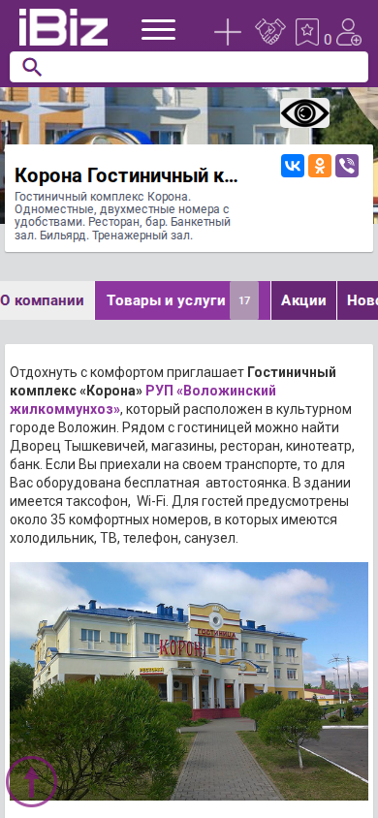378x818 pixels.
Task: Open the Odnoklassniki social page
Action: [320, 166]
